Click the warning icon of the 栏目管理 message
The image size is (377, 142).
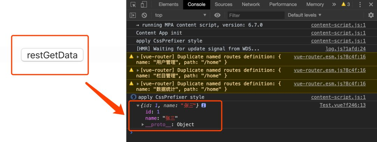[131, 70]
